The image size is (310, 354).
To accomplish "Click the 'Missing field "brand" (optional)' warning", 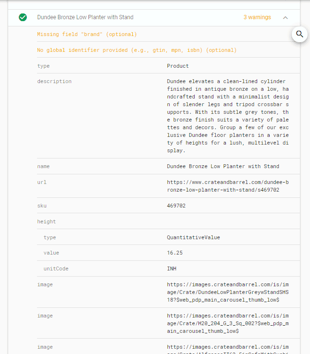I will [x=87, y=34].
